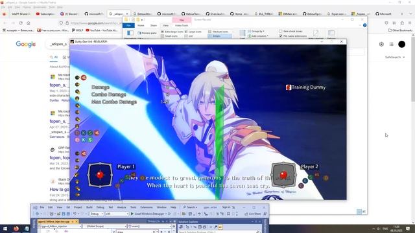Open Extensions menu in Visual Studio
415x233 pixels.
point(147,207)
